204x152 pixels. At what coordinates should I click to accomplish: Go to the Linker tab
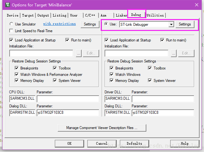121,15
